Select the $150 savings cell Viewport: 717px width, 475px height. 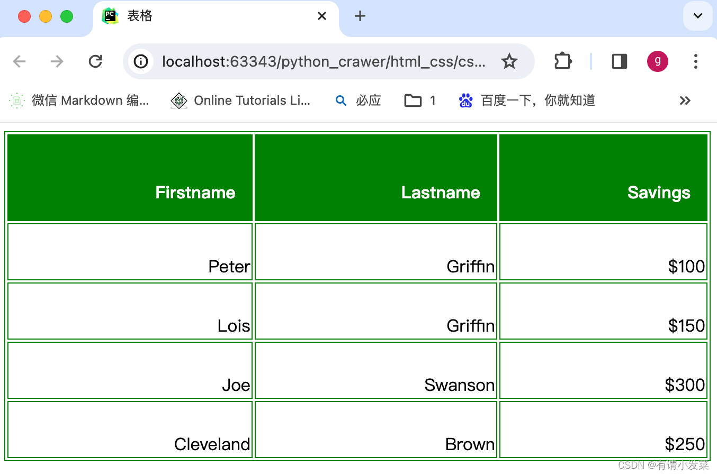(604, 311)
